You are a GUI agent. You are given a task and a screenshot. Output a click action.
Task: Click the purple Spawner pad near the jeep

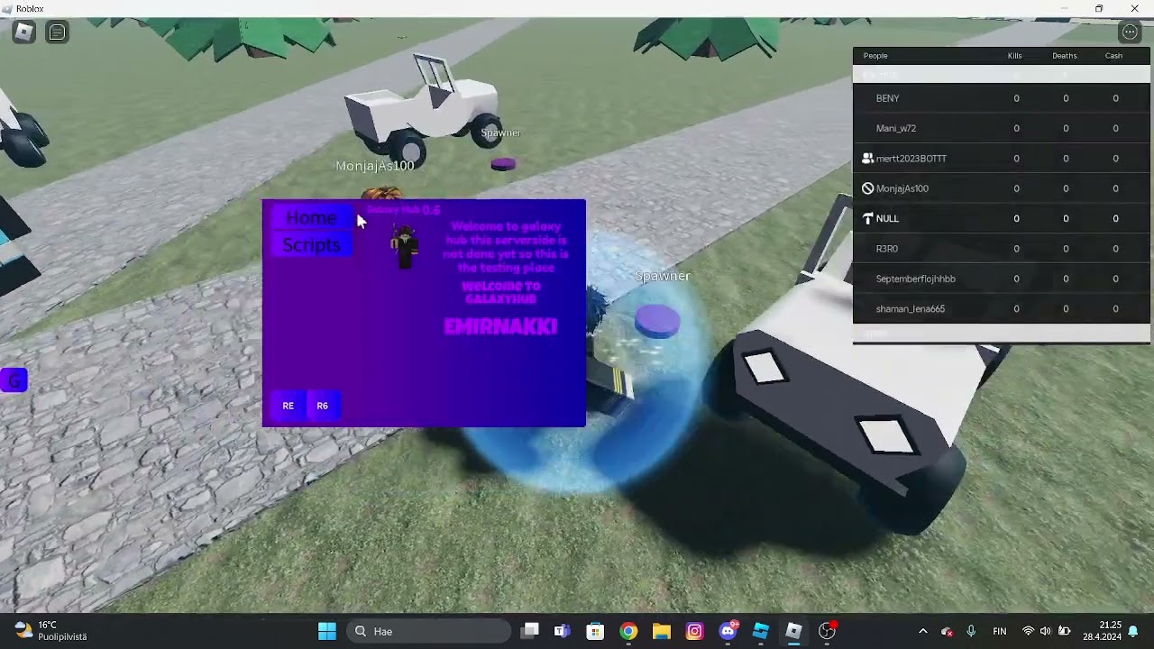coord(503,164)
